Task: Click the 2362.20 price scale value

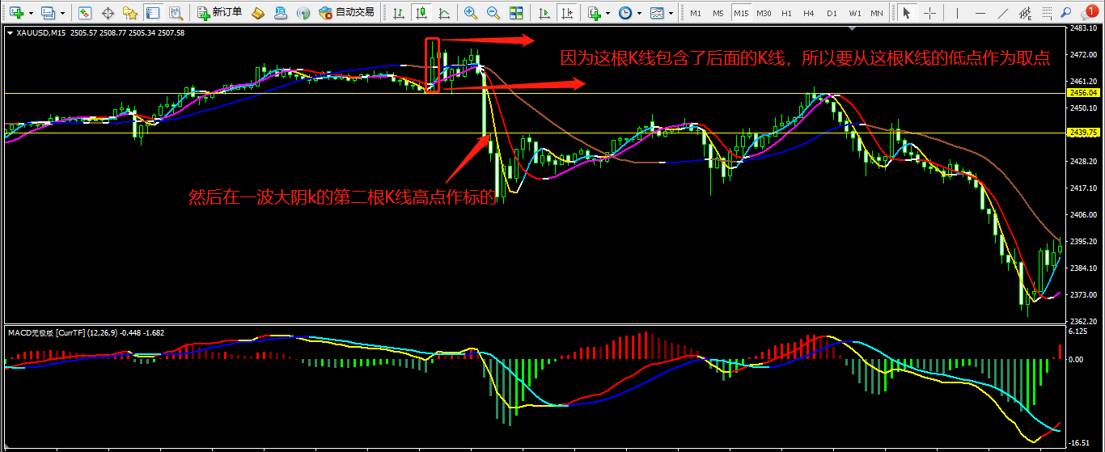Action: click(x=1082, y=321)
